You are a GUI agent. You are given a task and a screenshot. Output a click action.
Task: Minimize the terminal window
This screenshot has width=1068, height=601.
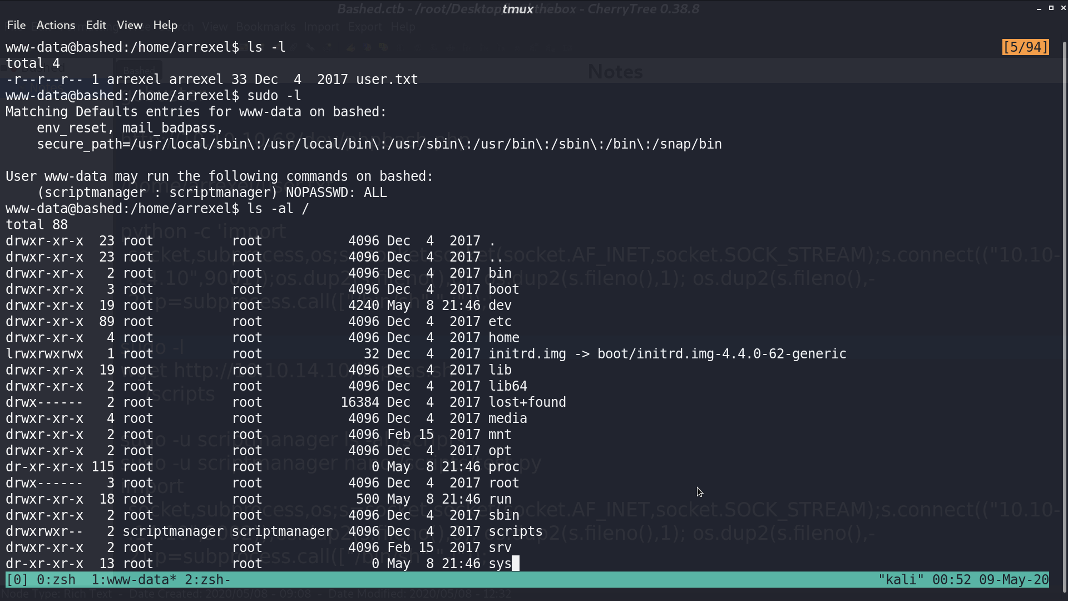click(1039, 8)
